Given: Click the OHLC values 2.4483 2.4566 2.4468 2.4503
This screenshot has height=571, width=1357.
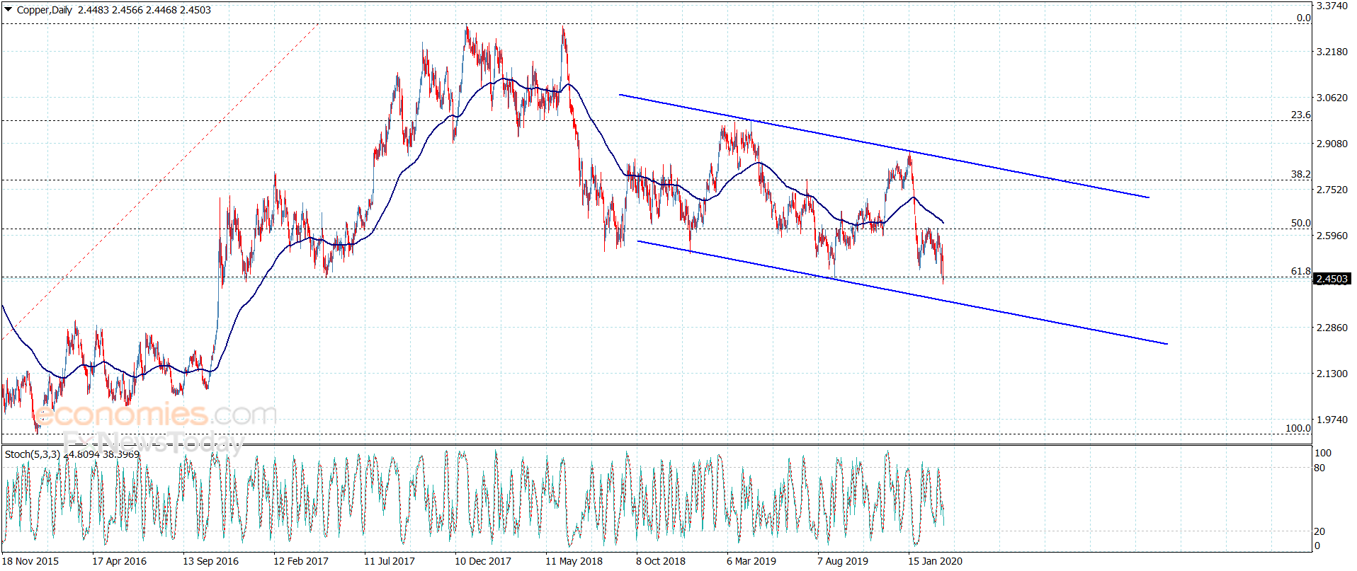Looking at the screenshot, I should click(x=144, y=10).
